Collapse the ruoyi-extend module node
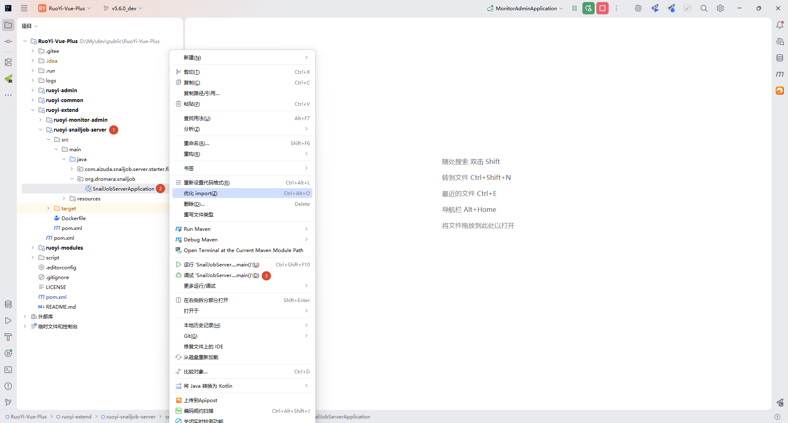788x423 pixels. (33, 110)
